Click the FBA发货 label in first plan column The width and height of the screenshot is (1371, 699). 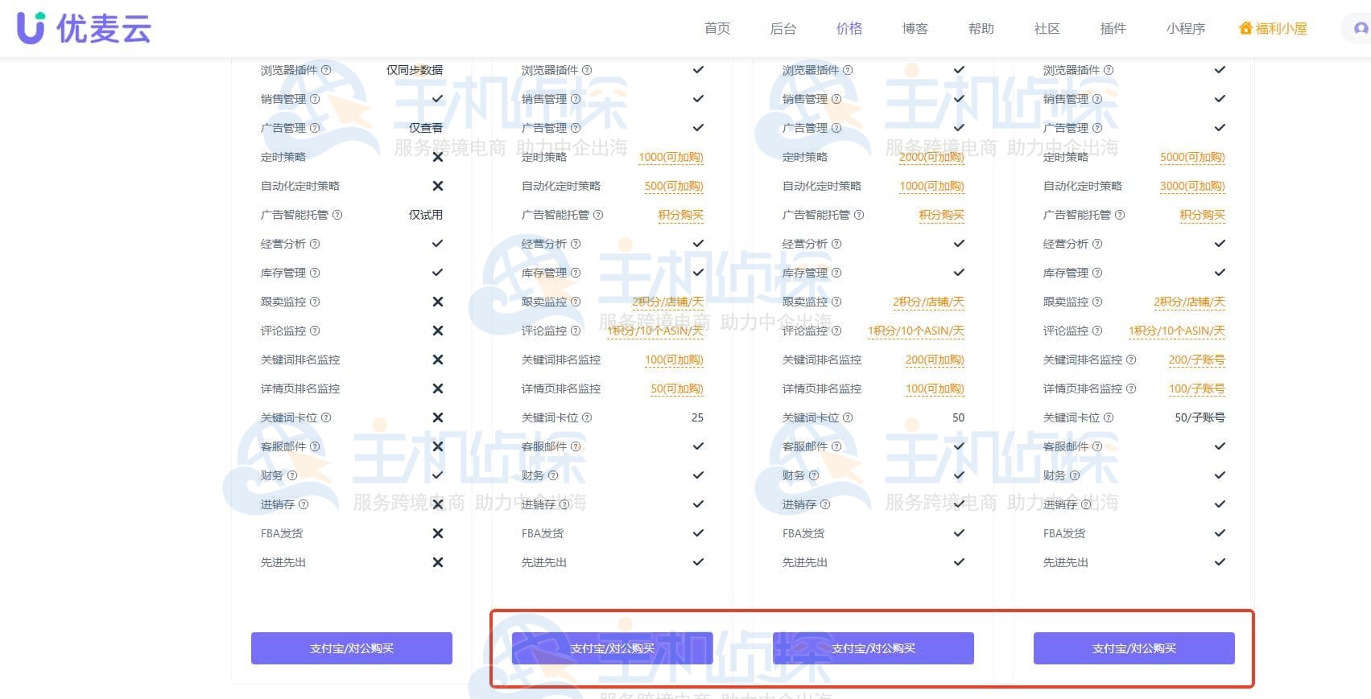click(x=282, y=533)
